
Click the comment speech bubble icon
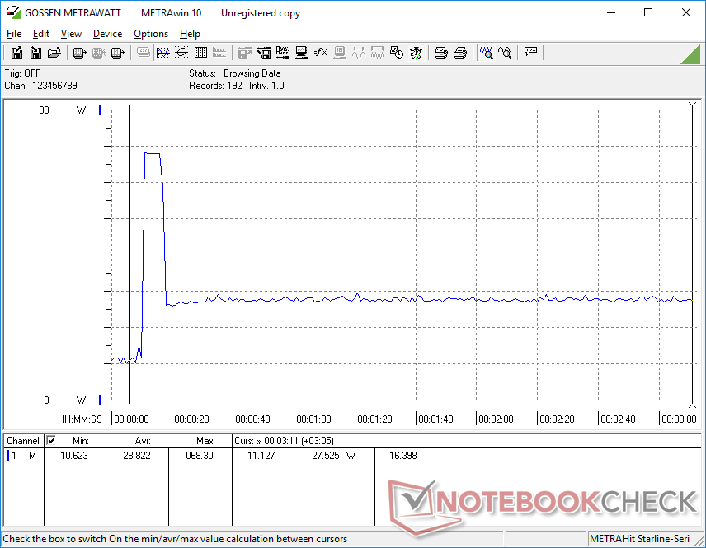click(530, 53)
